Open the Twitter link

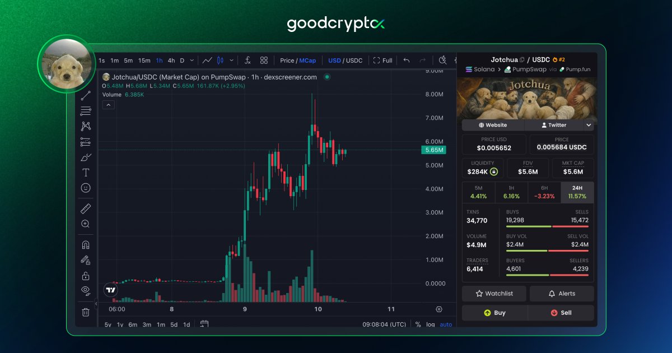pyautogui.click(x=554, y=126)
